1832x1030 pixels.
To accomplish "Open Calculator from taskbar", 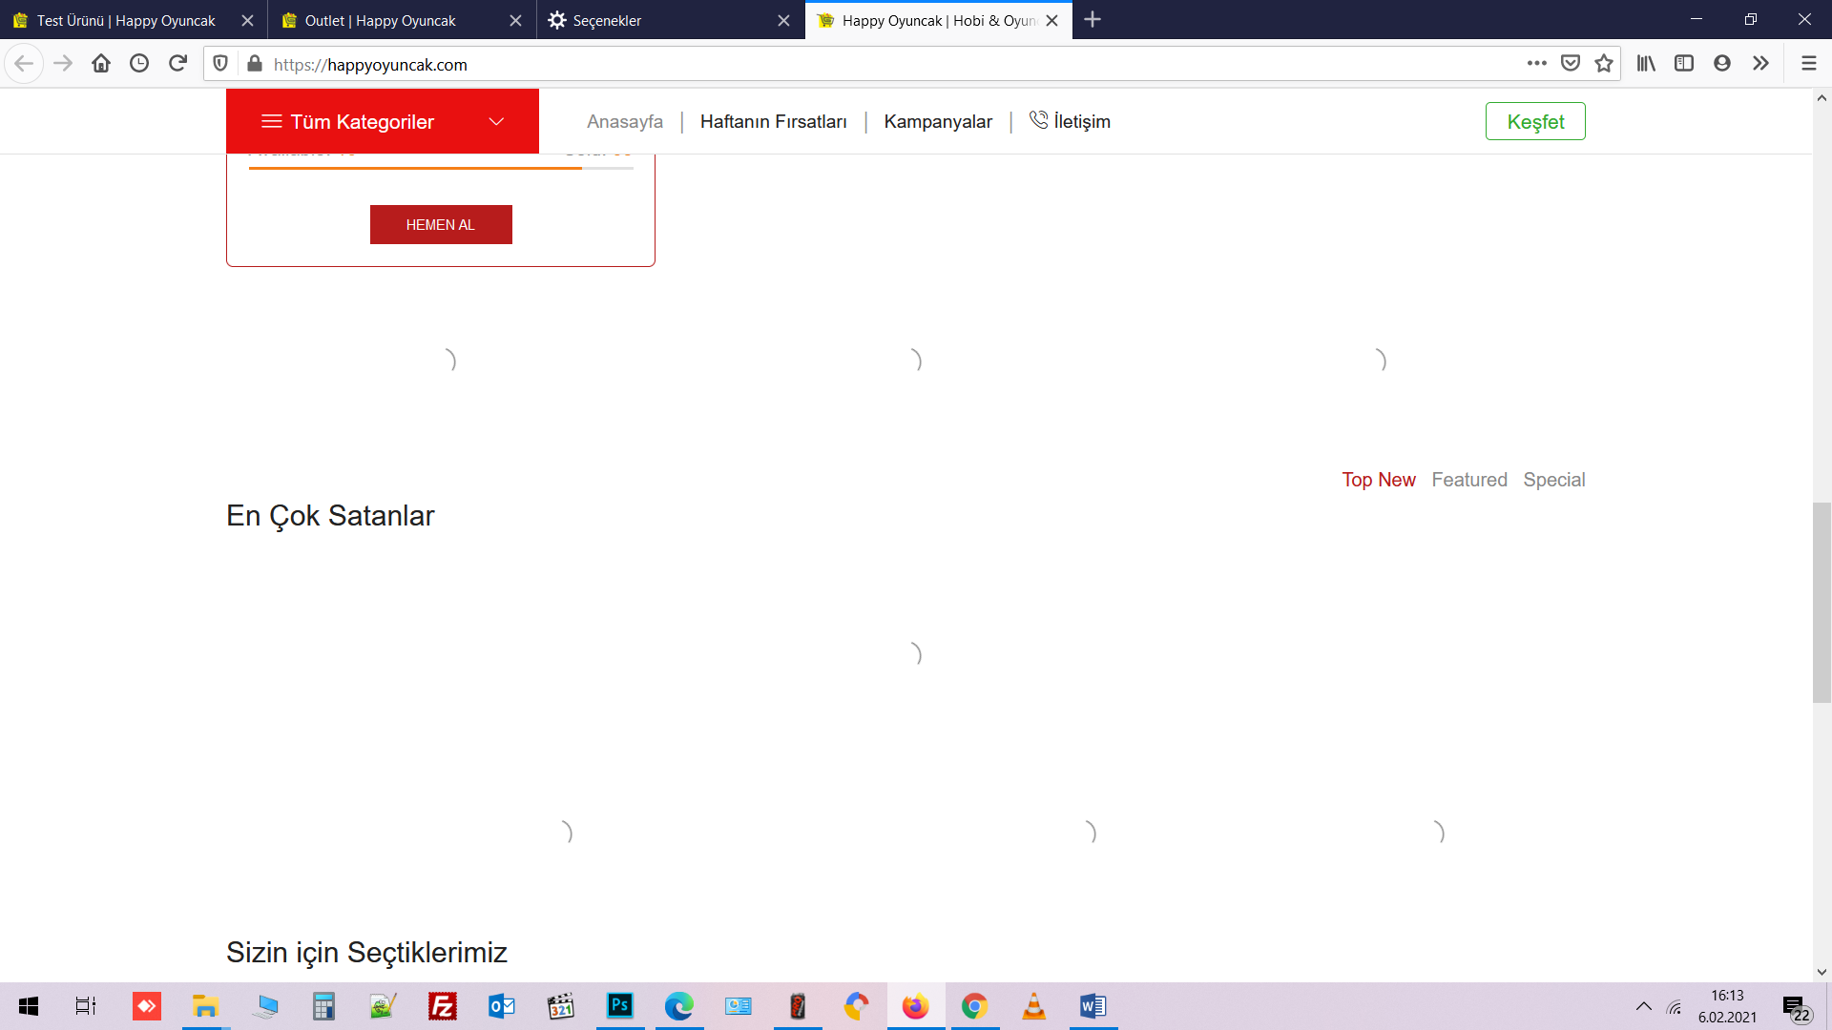I will coord(323,1006).
